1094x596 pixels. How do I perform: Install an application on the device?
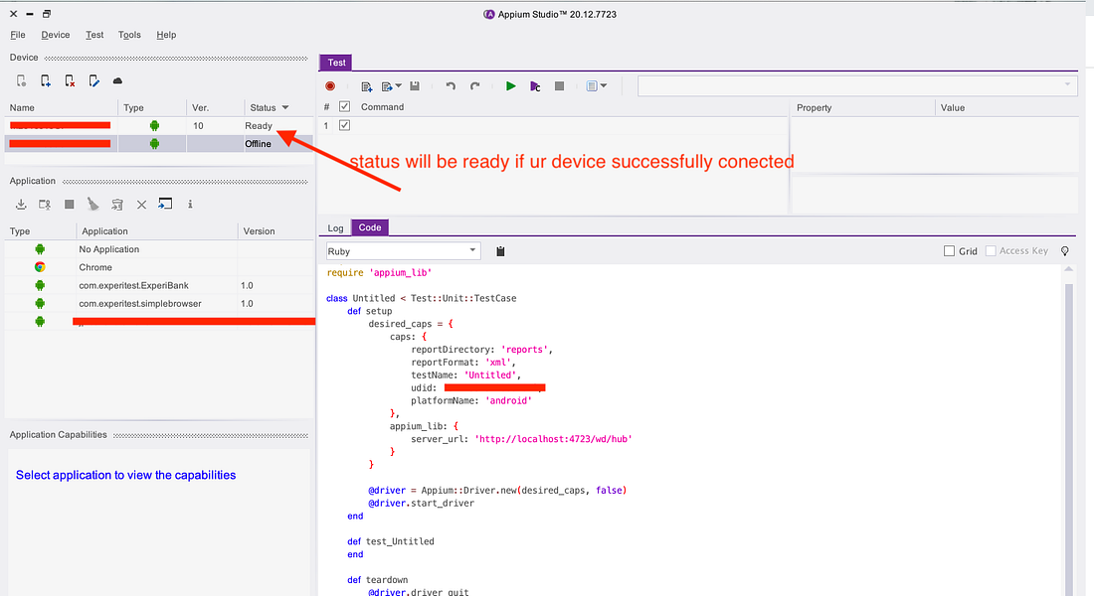(21, 204)
